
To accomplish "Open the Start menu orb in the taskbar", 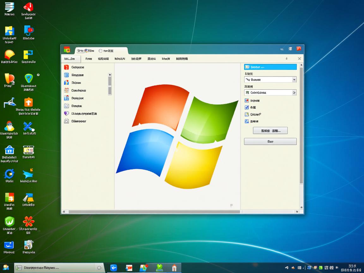I will click(x=6, y=268).
